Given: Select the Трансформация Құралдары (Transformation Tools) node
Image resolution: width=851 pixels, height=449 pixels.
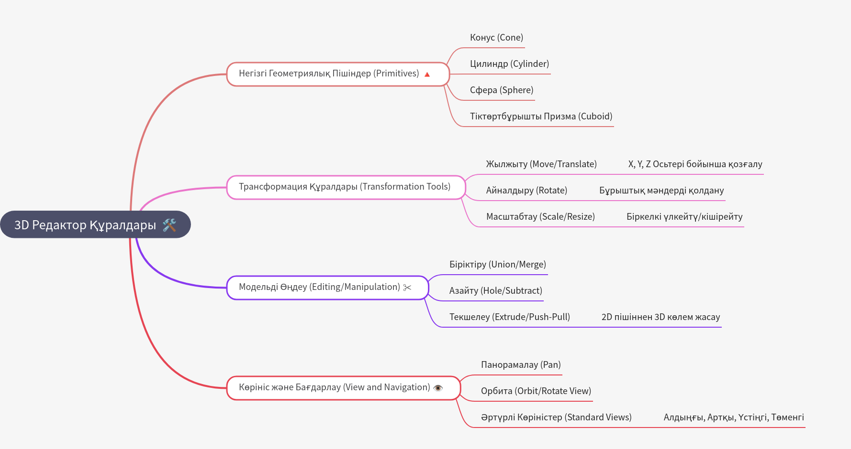Looking at the screenshot, I should coord(344,187).
